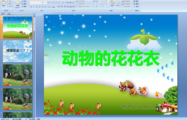Select the Isosceles Triangle shape in the gallery
This screenshot has width=187, height=120.
pos(97,4)
